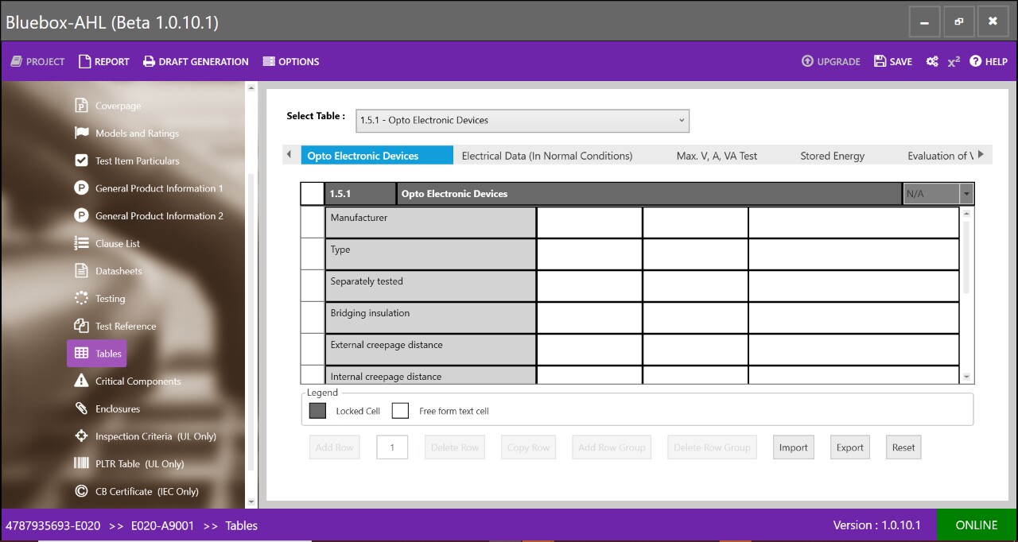Open the OPTIONS menu
1018x542 pixels.
coord(291,61)
